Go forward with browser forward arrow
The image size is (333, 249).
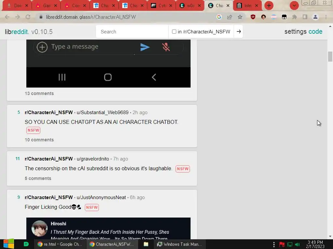18,17
